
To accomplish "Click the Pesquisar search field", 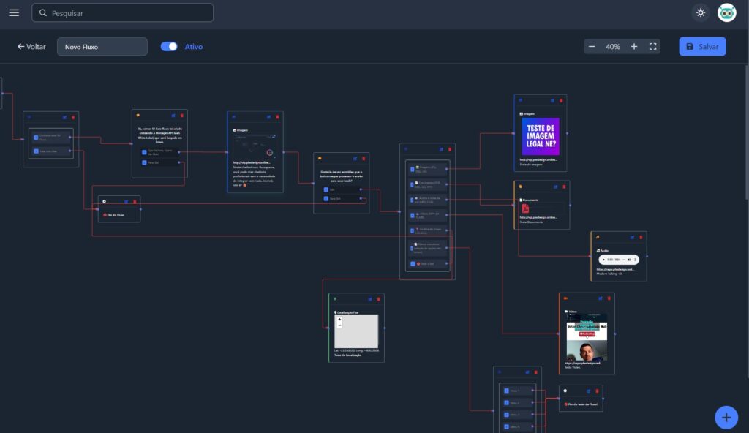I will (123, 12).
